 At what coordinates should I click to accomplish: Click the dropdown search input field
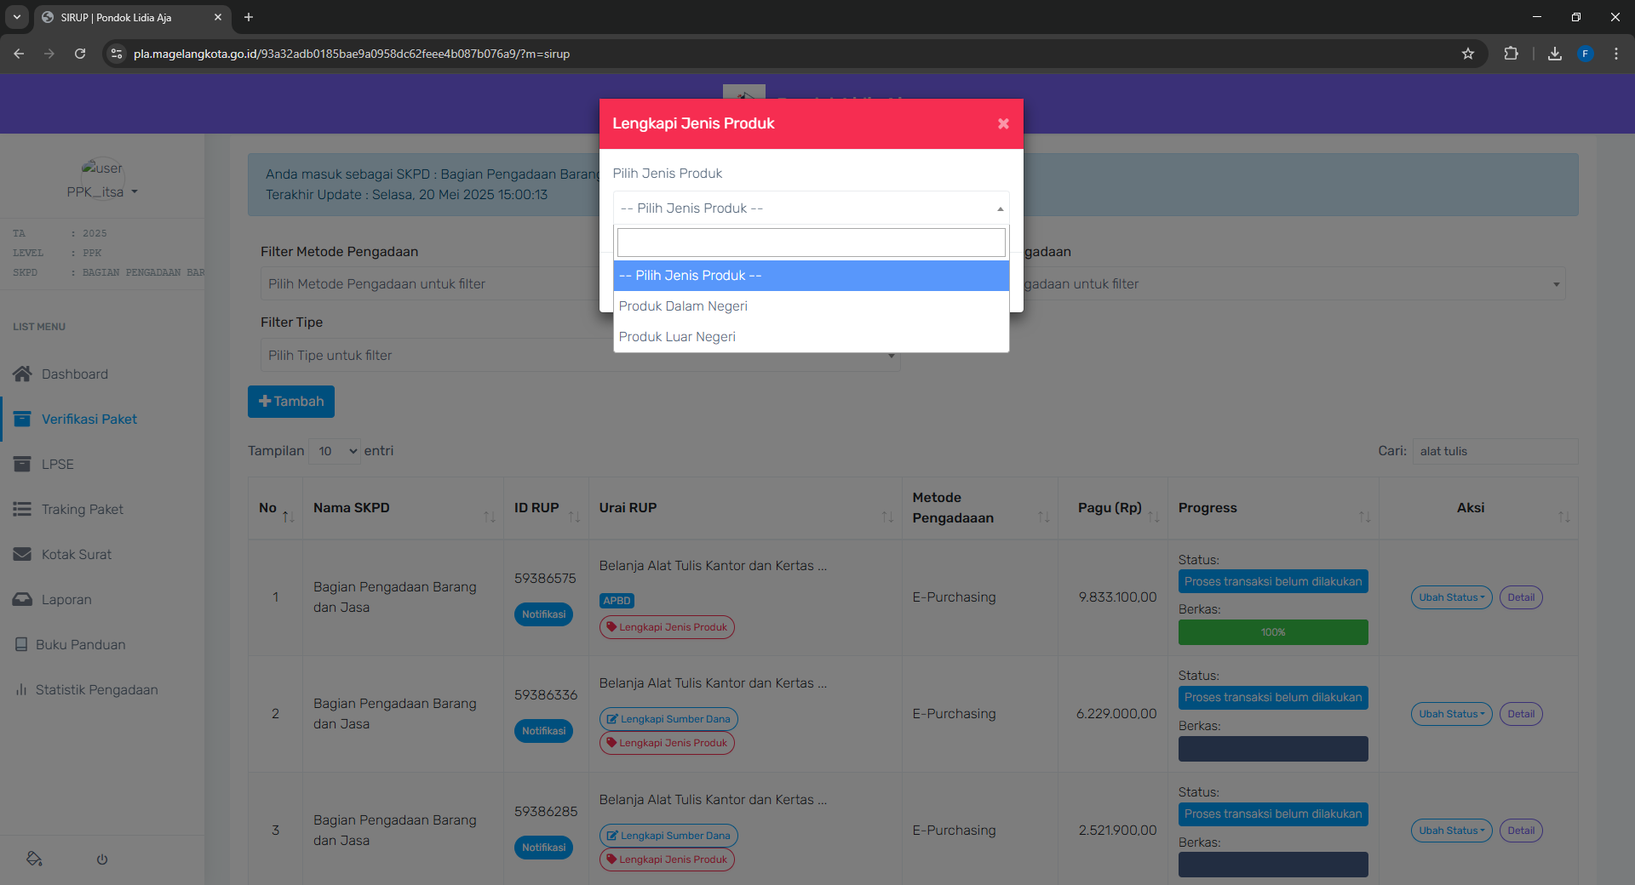[x=810, y=243]
